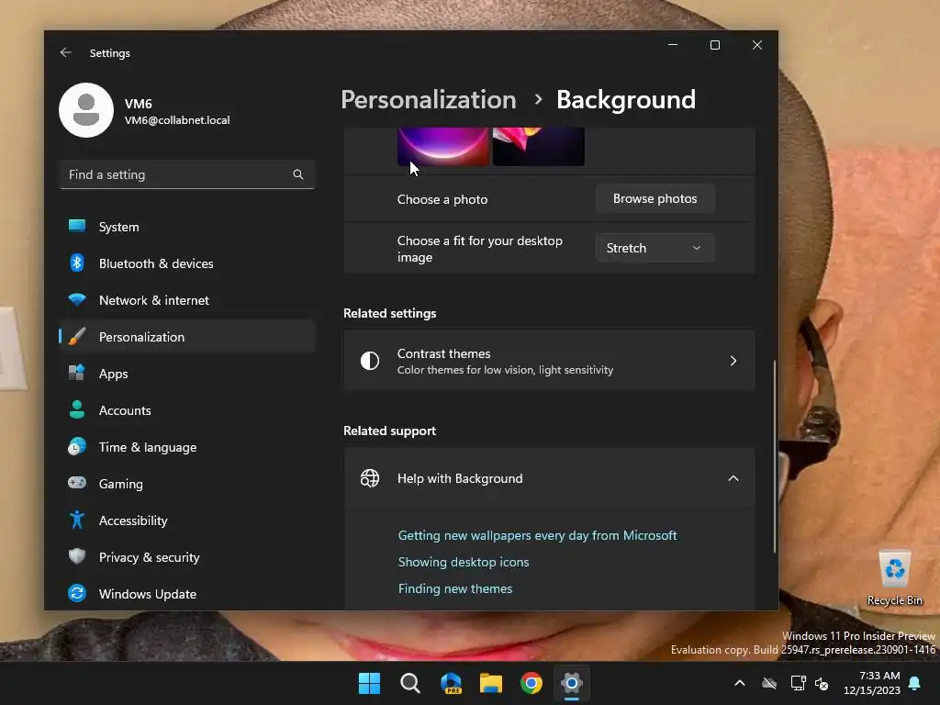Click in the Find a setting search box

[187, 174]
